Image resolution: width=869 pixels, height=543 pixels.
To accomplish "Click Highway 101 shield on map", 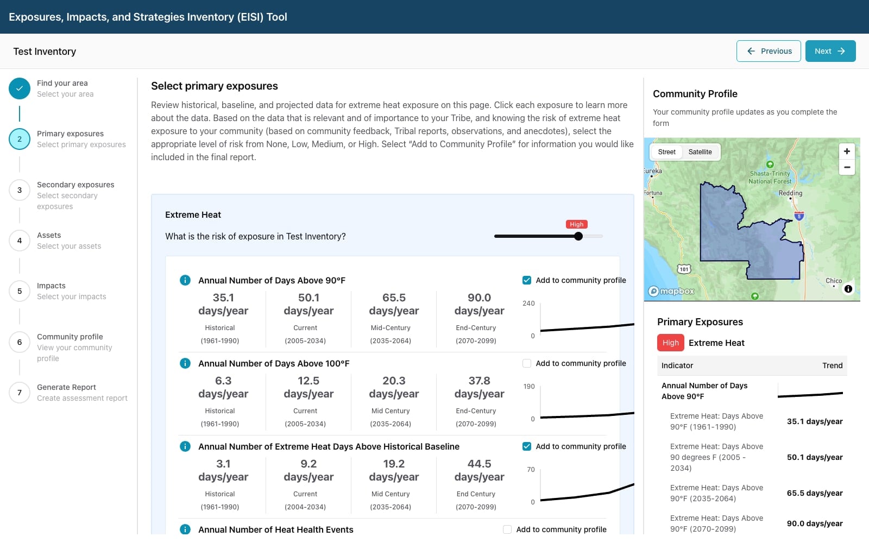I will tap(684, 269).
